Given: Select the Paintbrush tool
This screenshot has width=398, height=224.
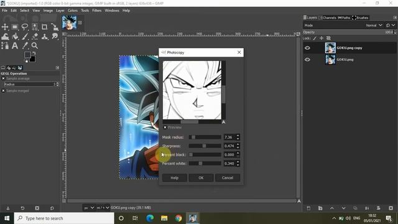Looking at the screenshot, I should coord(25,37).
